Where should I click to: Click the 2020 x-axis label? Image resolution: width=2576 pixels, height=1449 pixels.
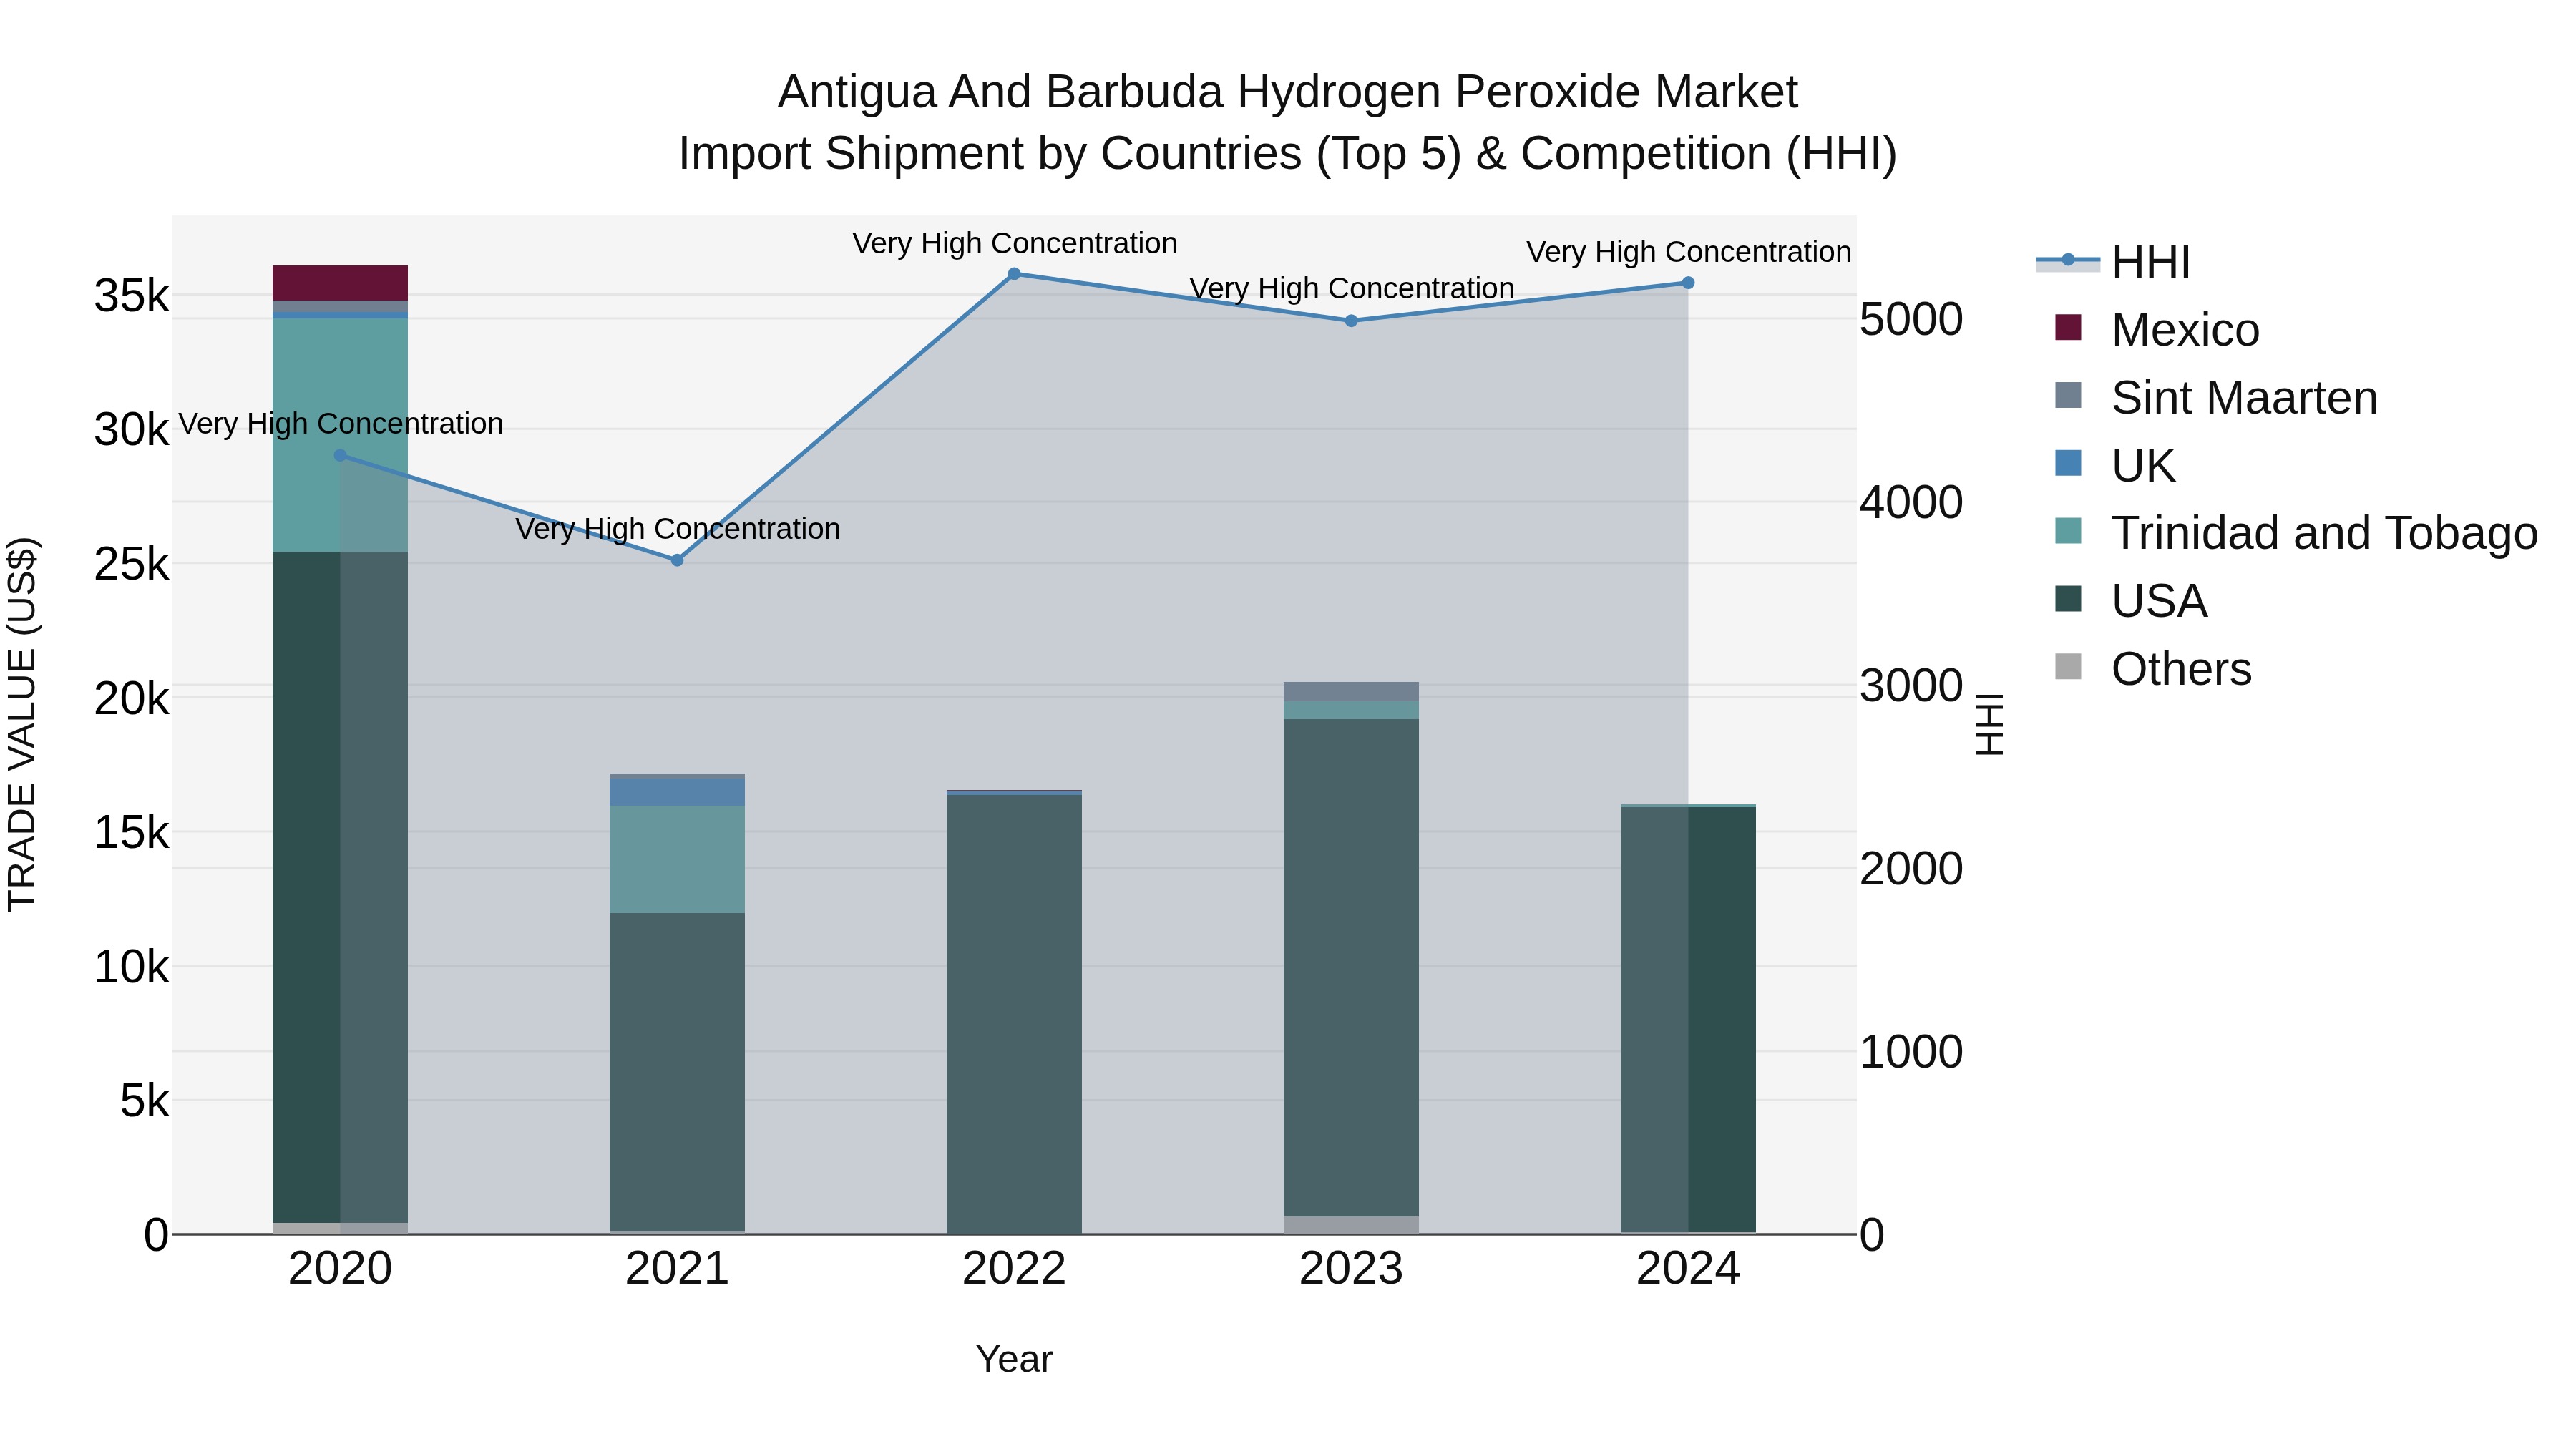coord(340,1269)
